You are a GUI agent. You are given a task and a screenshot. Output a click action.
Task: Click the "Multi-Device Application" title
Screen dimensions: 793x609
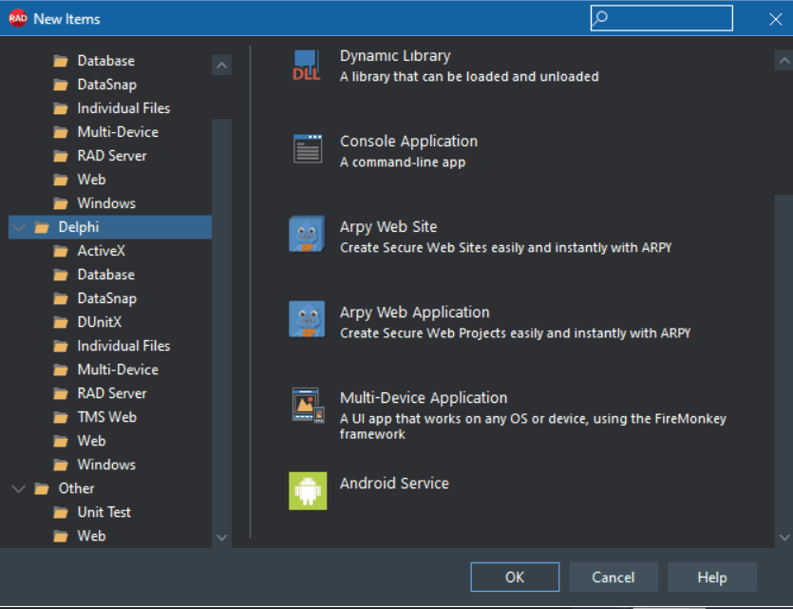[x=424, y=397]
